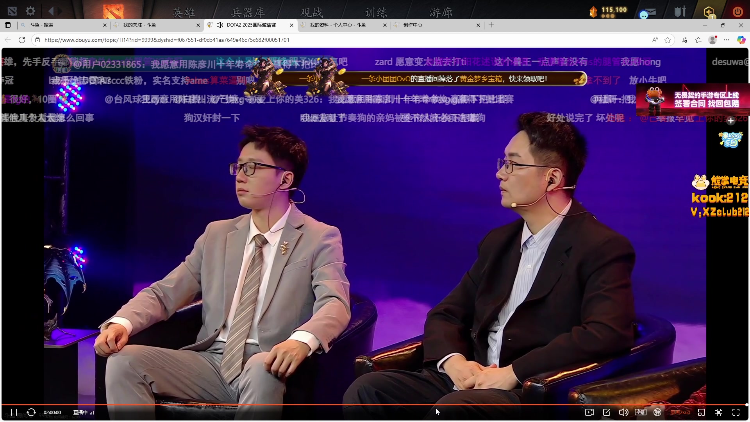
Task: Open a new browser tab
Action: (x=491, y=25)
